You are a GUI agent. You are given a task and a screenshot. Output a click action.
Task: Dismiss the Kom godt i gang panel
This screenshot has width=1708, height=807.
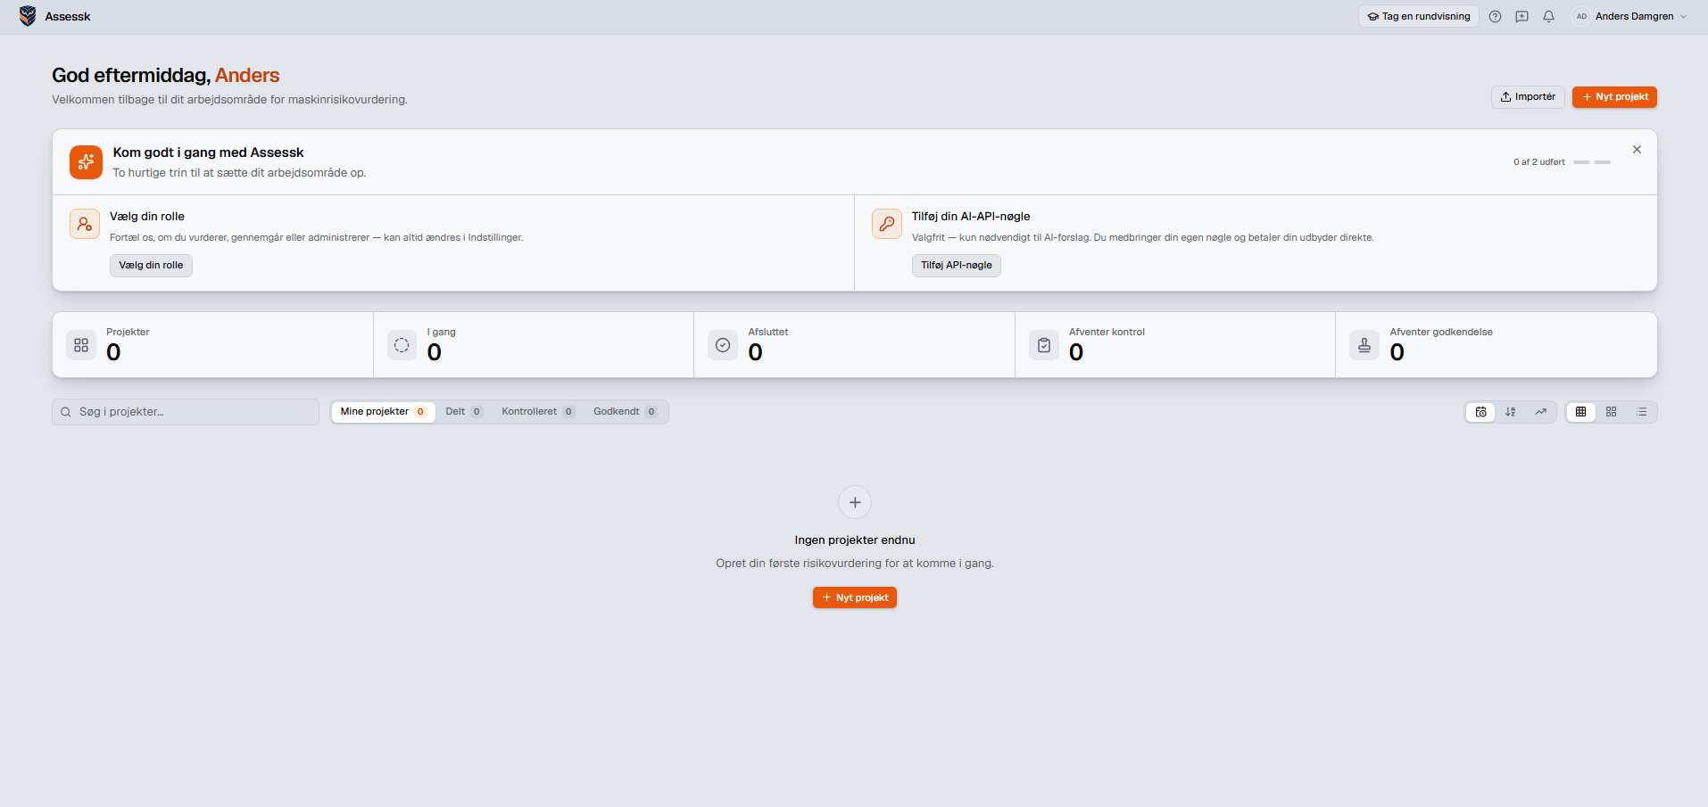1637,150
